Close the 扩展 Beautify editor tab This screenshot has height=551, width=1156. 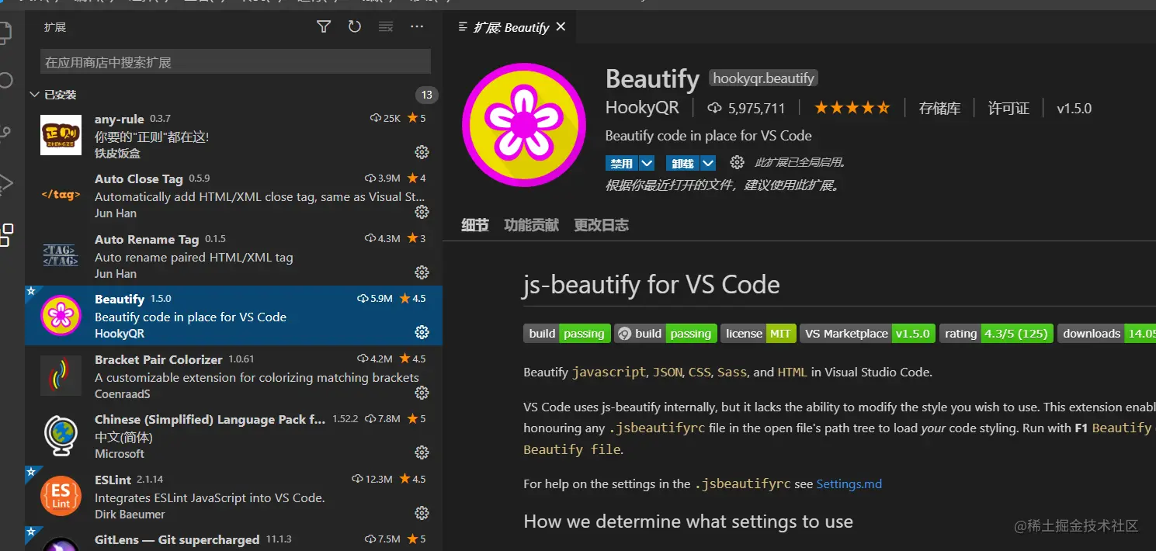[561, 27]
